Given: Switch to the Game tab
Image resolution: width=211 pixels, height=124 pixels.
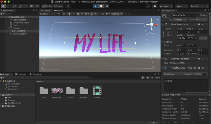Looking at the screenshot, I should 59,10.
